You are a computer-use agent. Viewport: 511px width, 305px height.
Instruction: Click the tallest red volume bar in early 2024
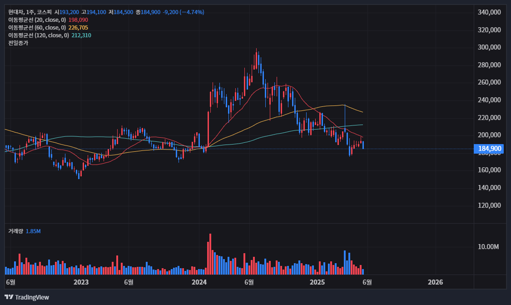pos(210,254)
